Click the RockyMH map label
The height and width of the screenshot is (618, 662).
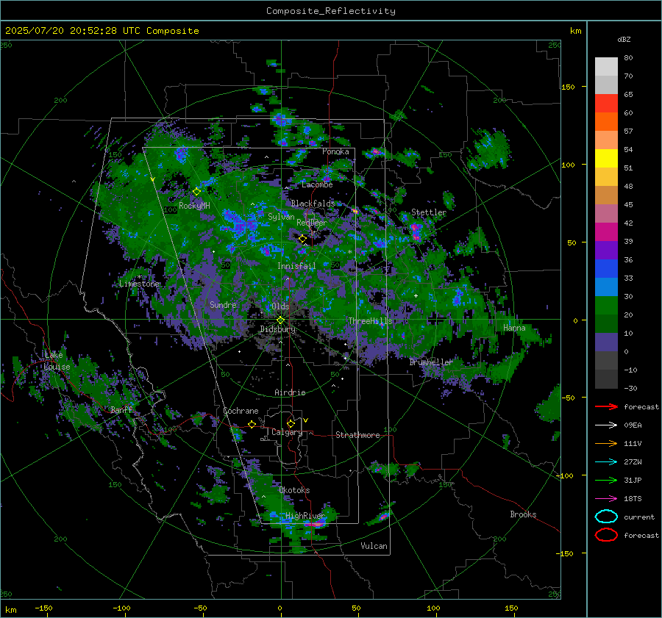click(x=194, y=206)
